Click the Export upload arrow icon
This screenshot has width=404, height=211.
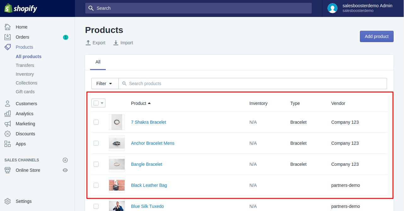(x=88, y=43)
